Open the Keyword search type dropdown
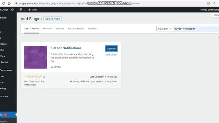The height and width of the screenshot is (123, 219). coord(164,29)
